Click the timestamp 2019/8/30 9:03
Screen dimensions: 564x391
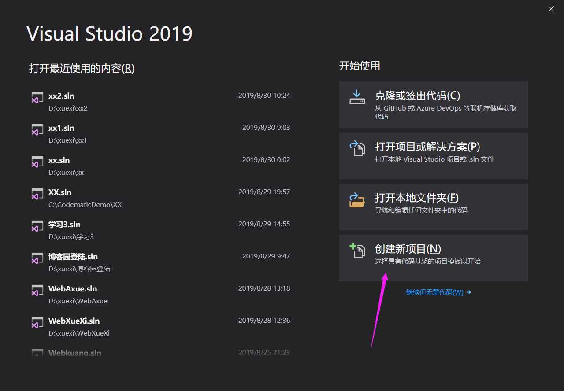pos(266,127)
